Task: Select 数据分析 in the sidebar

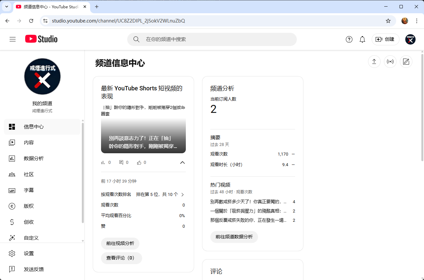Action: point(33,159)
